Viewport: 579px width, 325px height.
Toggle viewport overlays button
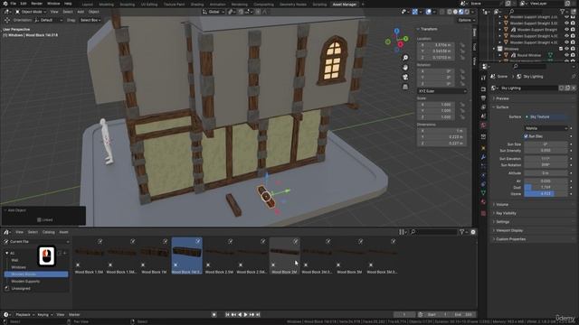[428, 12]
